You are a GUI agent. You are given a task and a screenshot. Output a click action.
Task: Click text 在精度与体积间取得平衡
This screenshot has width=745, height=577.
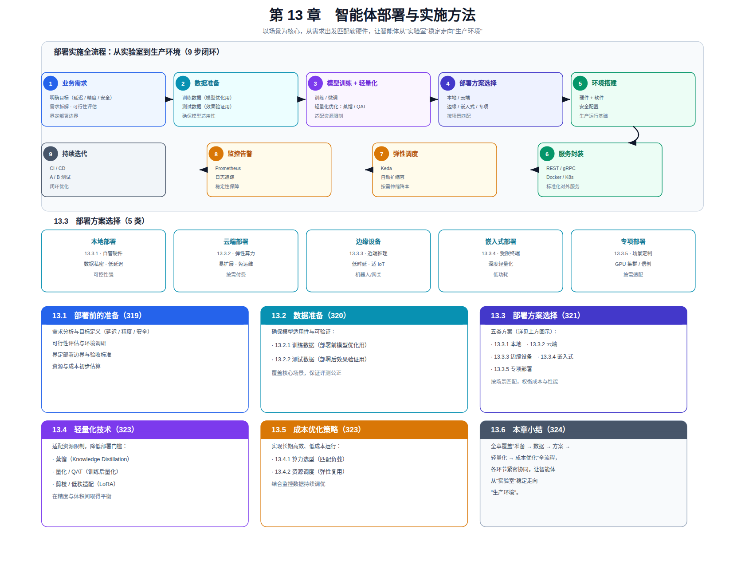(82, 496)
